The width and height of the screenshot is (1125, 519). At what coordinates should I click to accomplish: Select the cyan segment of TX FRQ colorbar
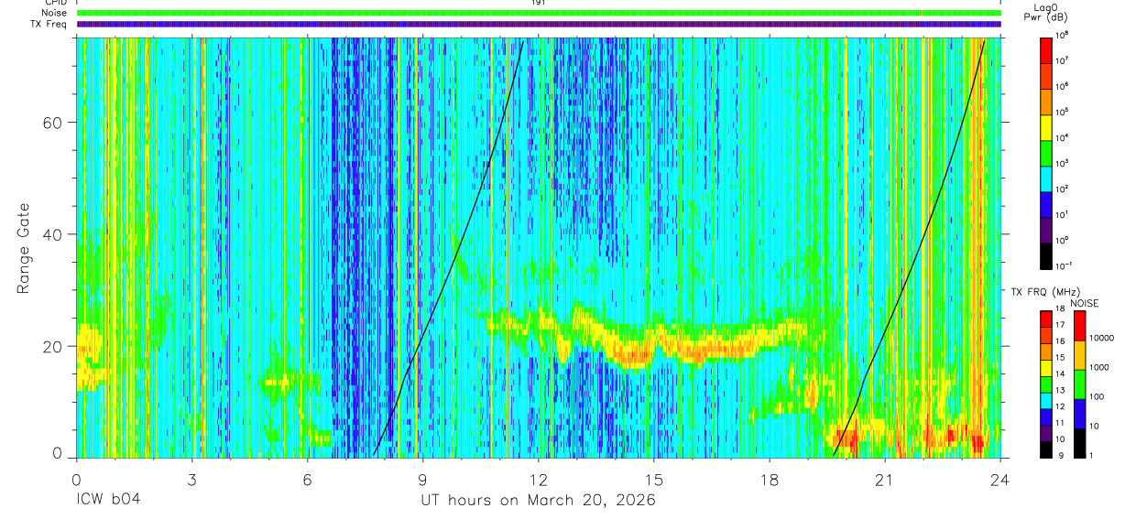1046,401
